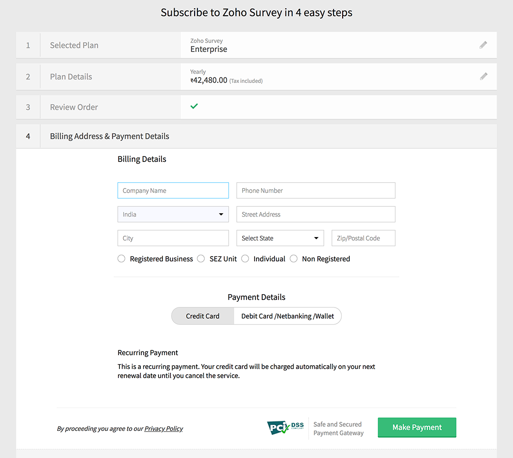Click the Make Payment button
This screenshot has height=458, width=513.
(x=417, y=427)
